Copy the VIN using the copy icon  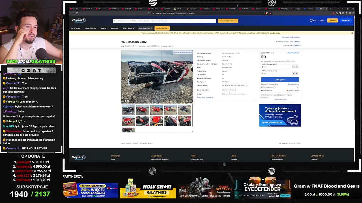(135, 46)
